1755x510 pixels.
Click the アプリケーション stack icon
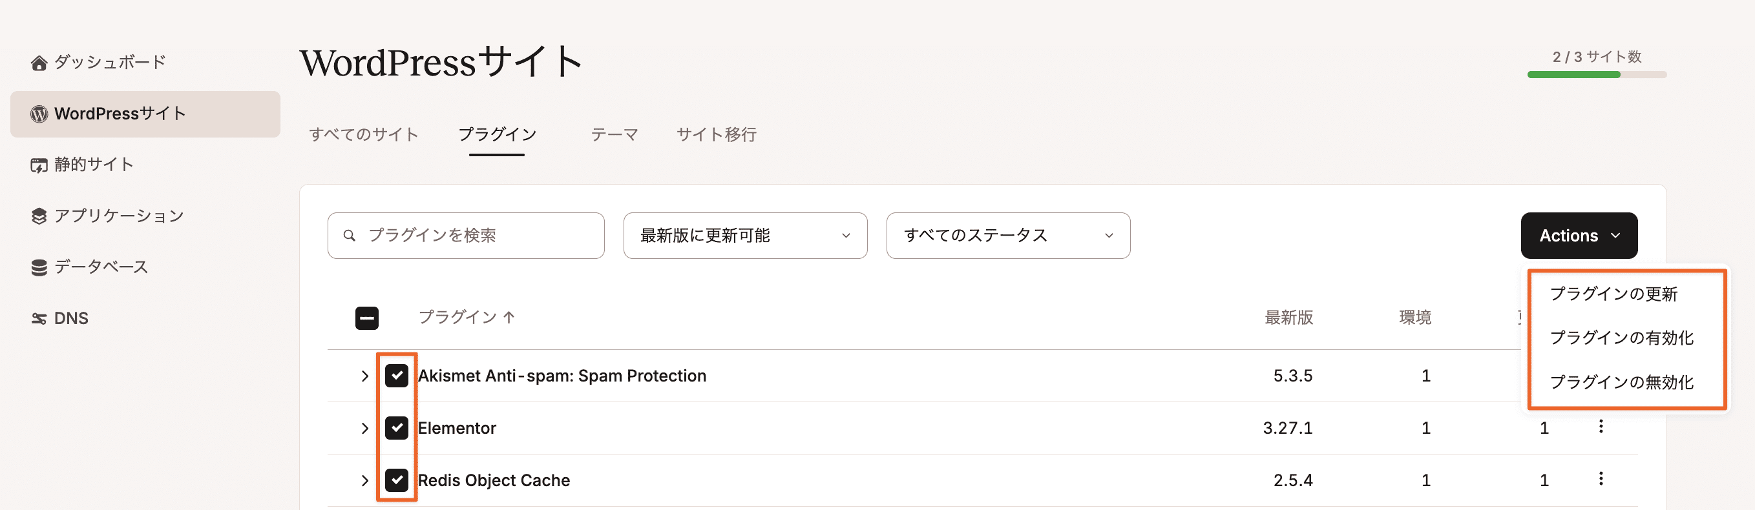tap(39, 216)
